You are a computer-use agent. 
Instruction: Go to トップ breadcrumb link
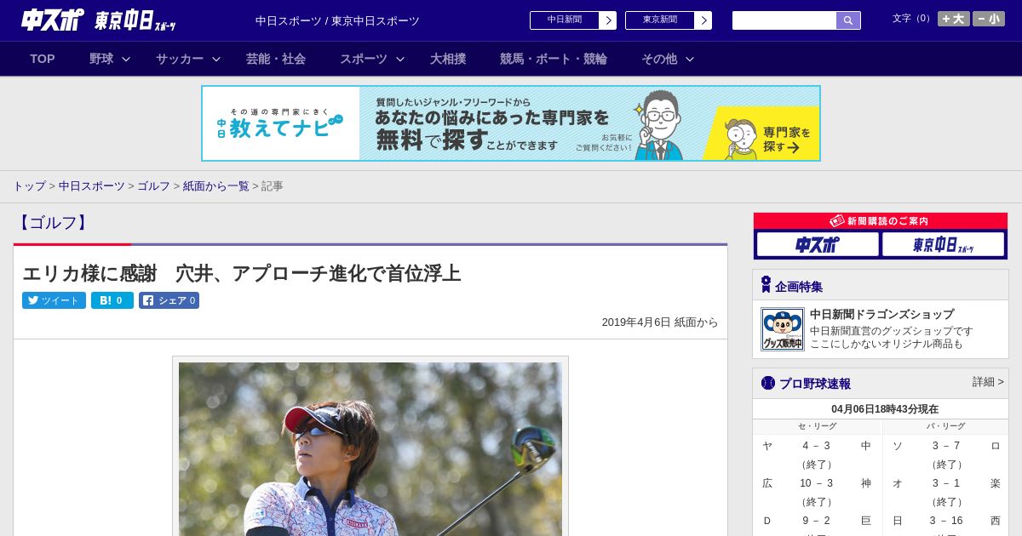tap(29, 185)
